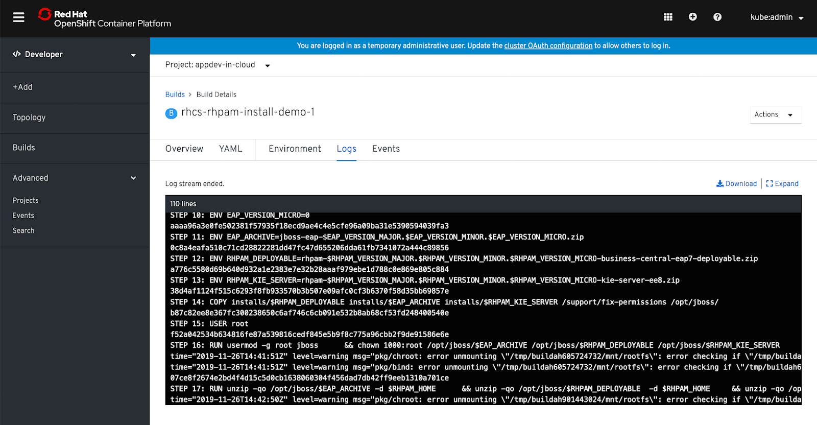Switch to the Events tab
Image resolution: width=817 pixels, height=425 pixels.
point(386,149)
